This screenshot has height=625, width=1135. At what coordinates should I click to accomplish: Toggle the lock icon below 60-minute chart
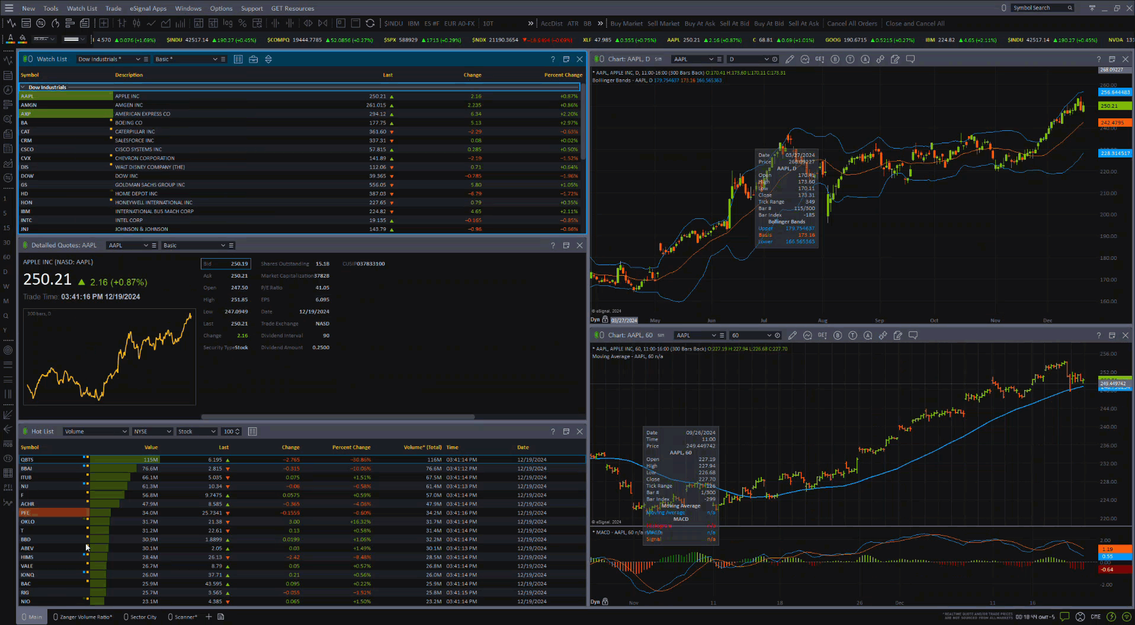(605, 602)
